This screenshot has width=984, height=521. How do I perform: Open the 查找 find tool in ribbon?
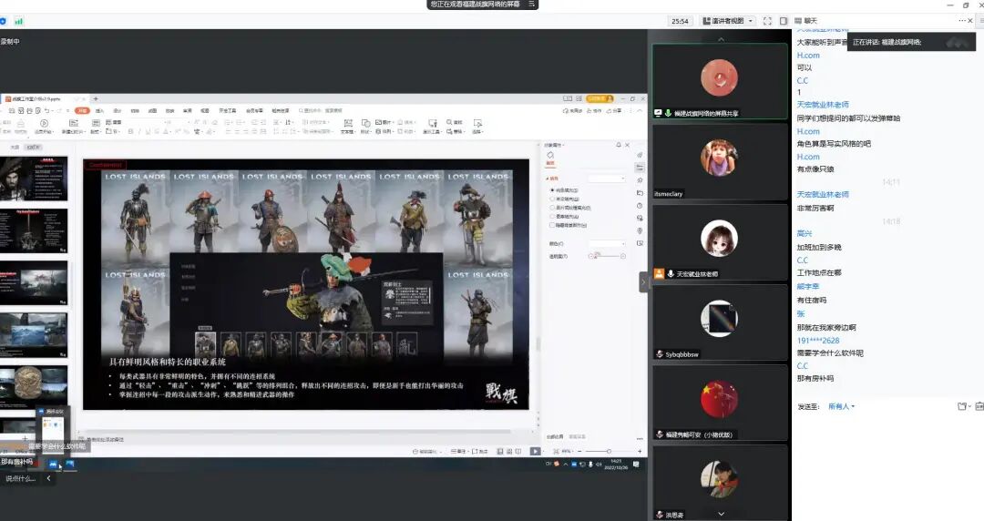(455, 122)
